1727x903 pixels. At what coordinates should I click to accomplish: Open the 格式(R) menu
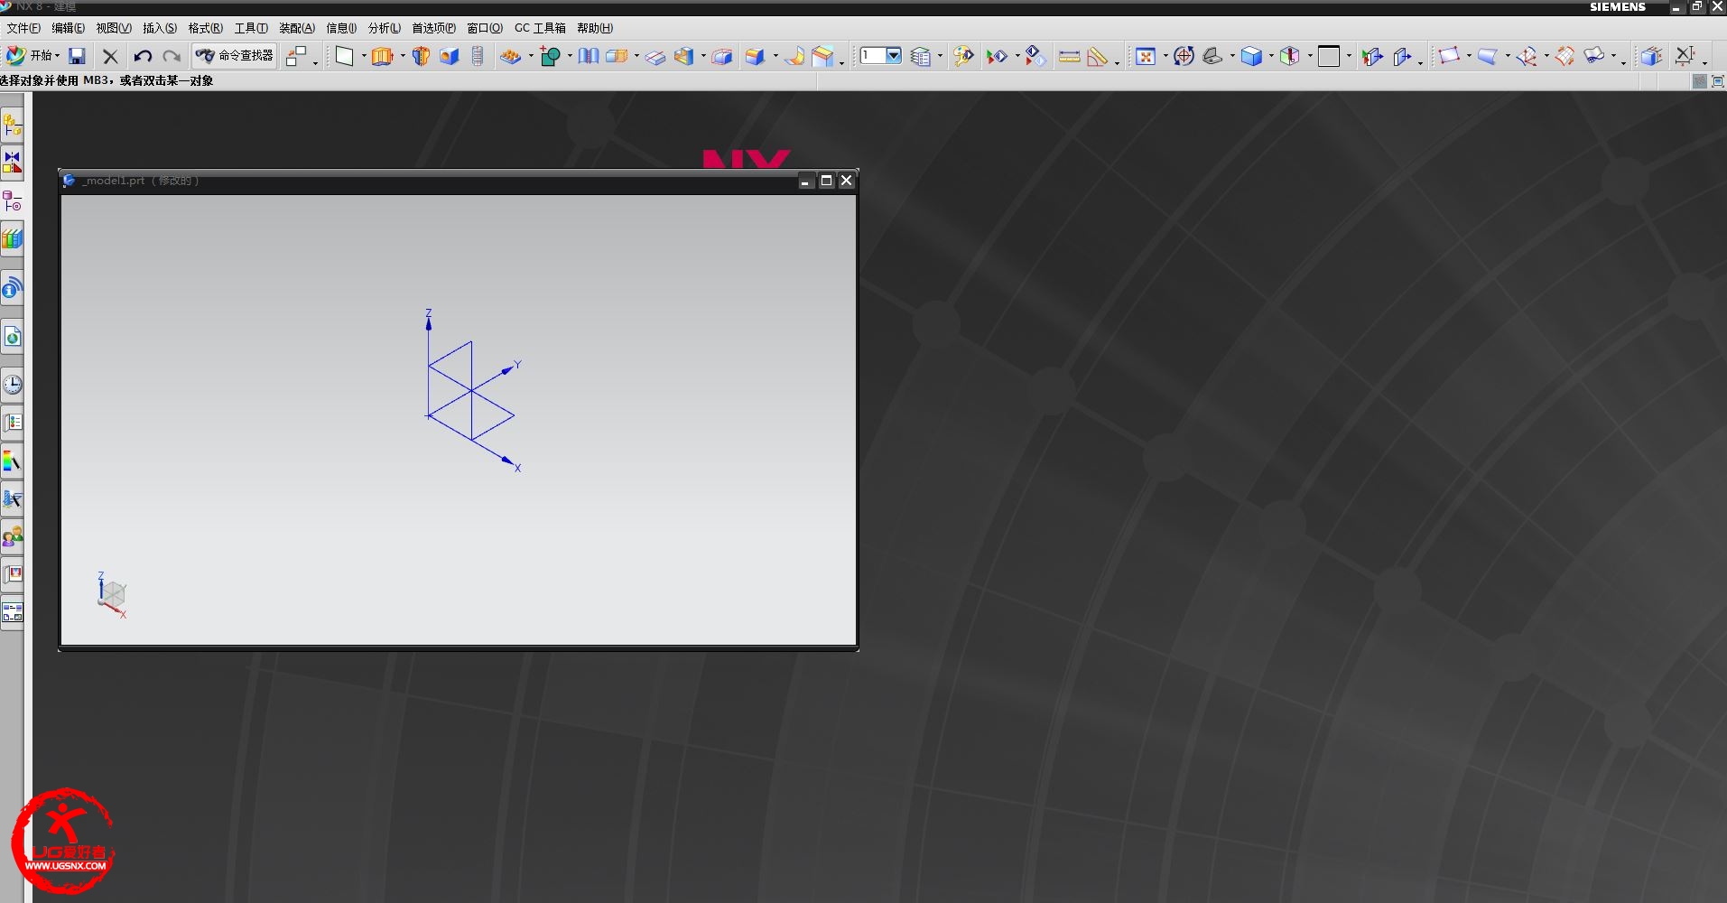tap(205, 28)
